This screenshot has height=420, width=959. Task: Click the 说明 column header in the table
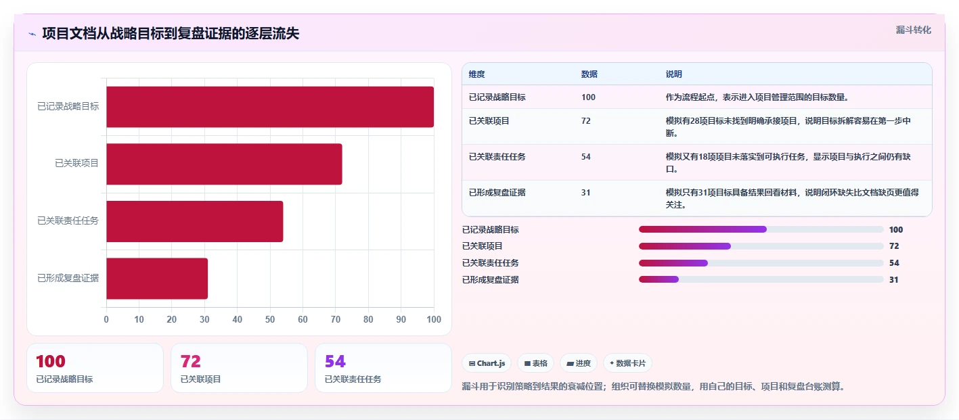tap(674, 74)
